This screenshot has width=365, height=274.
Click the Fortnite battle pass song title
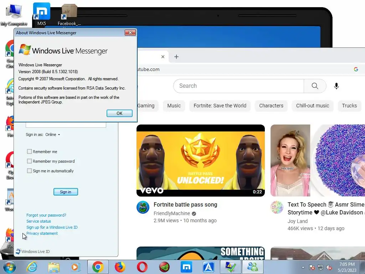pos(185,204)
